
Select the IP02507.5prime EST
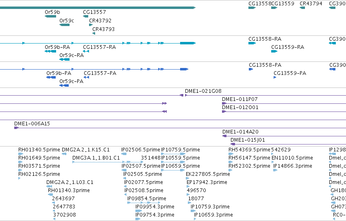pos(124,170)
